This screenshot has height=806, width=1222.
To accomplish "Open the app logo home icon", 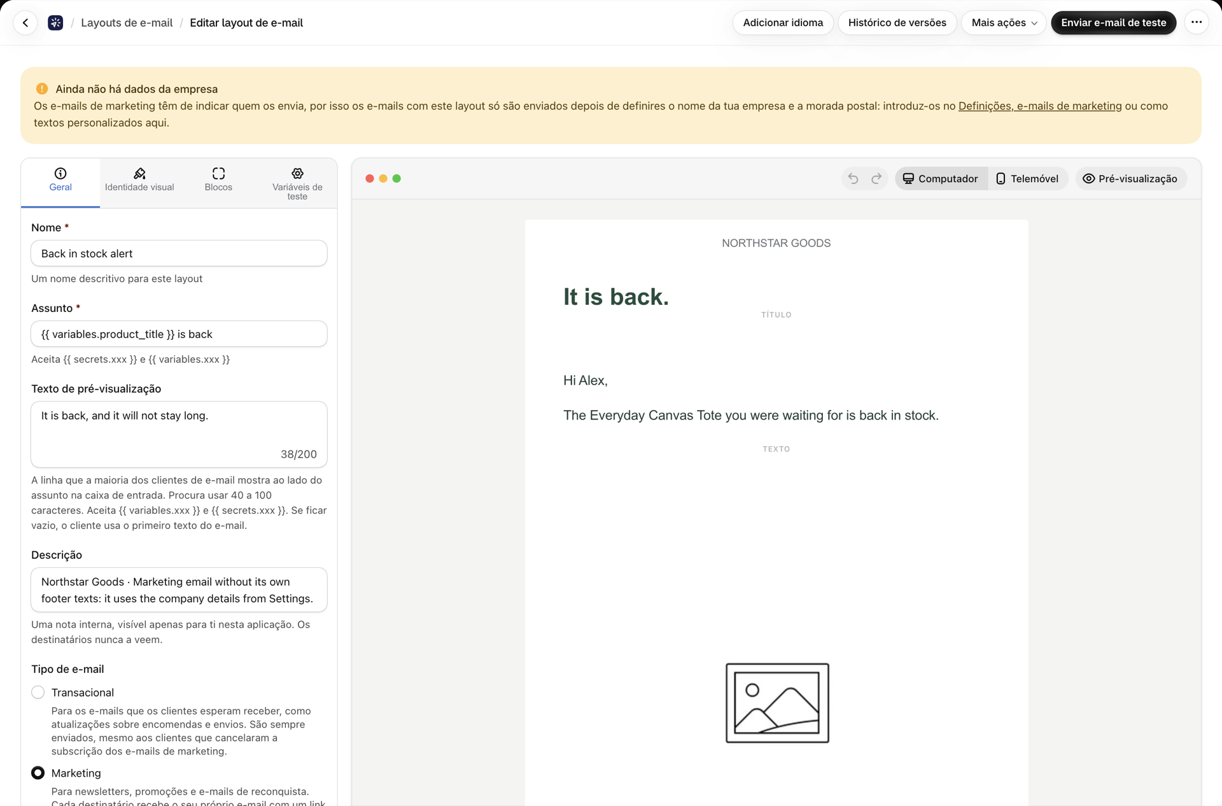I will point(55,23).
